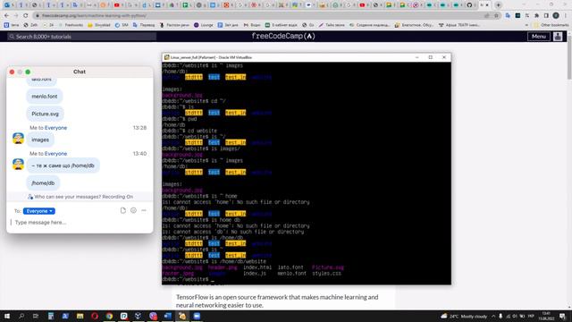Screen dimensions: 572x322
Task: Open Calculator from taskbar
Action: (x=51, y=316)
